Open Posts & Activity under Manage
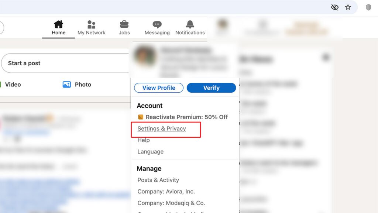 158,180
